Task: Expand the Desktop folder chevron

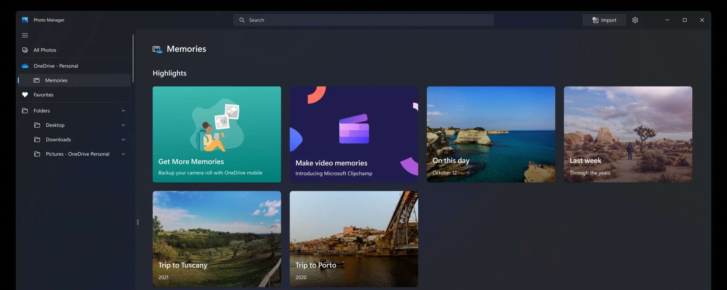Action: tap(123, 125)
